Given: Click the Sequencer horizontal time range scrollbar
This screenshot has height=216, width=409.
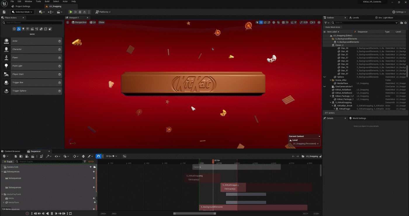Looking at the screenshot, I should (195, 213).
